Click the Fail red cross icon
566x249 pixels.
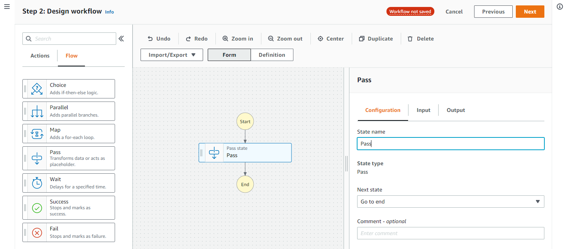pos(37,232)
